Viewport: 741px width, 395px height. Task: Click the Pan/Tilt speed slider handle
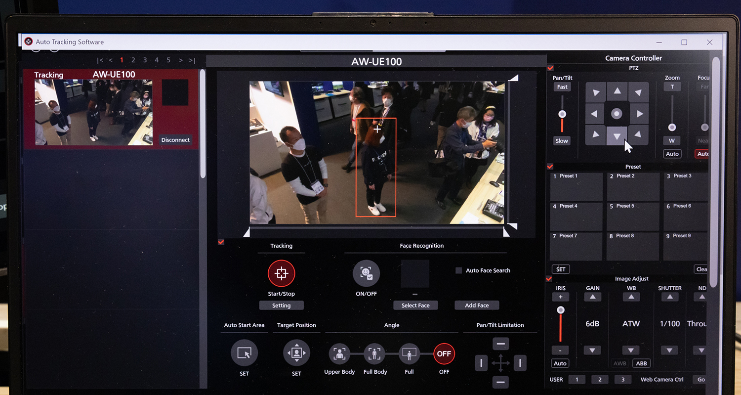click(x=562, y=114)
